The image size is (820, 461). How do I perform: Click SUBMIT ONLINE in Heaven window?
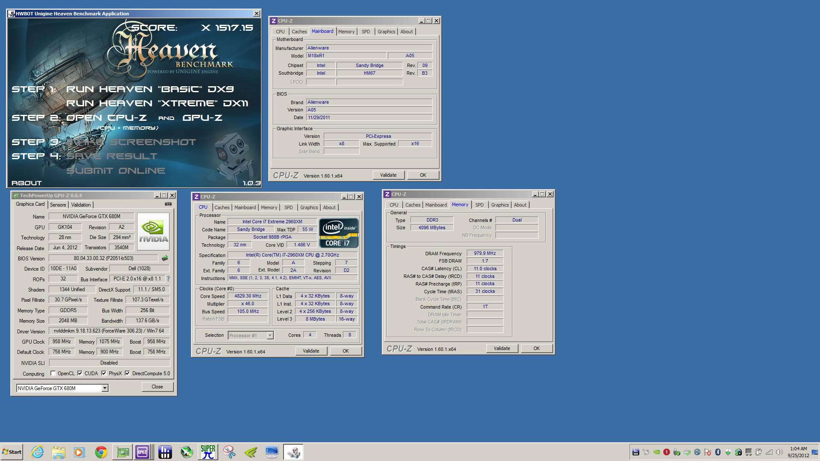[116, 171]
